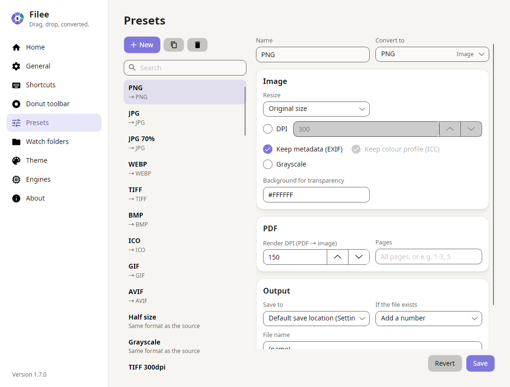Click the Presets sliders icon
Screen dimensions: 510x387
[x=16, y=123]
